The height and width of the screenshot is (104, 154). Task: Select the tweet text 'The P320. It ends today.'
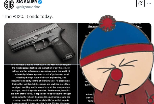[28, 16]
